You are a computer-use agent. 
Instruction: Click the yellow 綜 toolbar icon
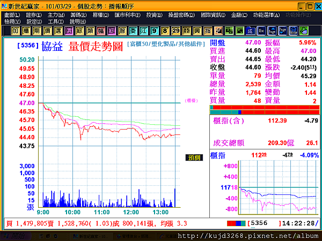[79, 31]
